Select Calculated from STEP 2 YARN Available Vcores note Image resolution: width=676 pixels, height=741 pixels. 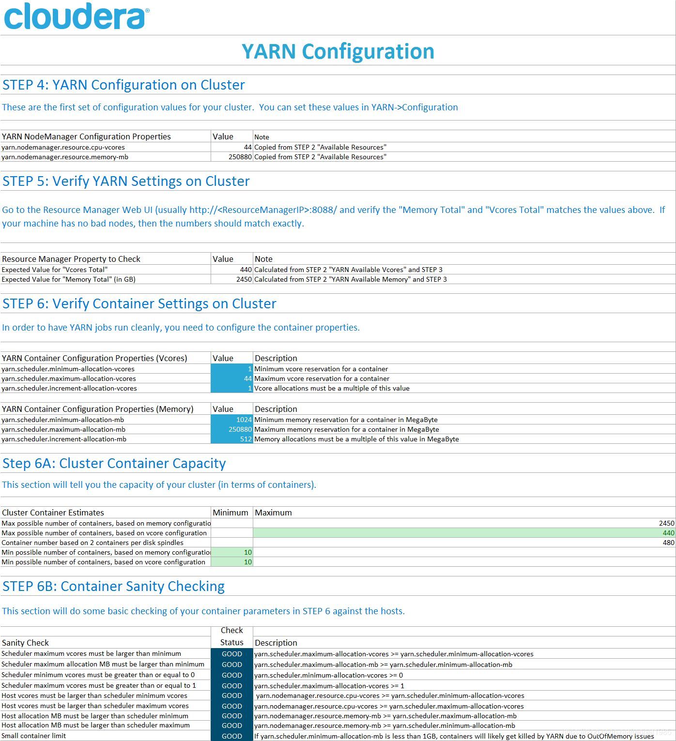(348, 270)
